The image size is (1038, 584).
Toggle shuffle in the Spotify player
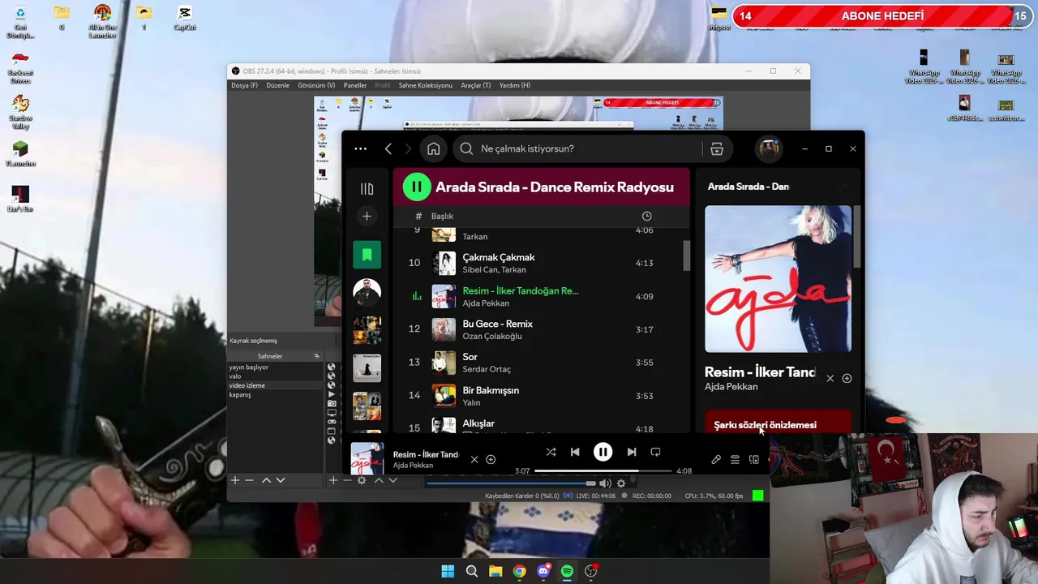[x=551, y=452]
